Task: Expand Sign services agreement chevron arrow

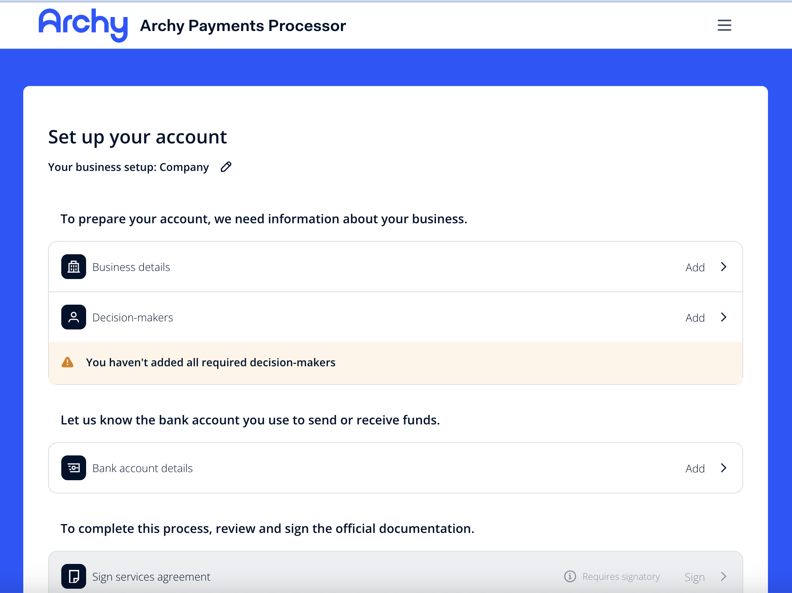Action: pyautogui.click(x=723, y=576)
